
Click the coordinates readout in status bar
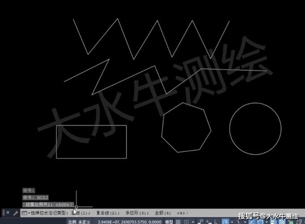coord(130,221)
